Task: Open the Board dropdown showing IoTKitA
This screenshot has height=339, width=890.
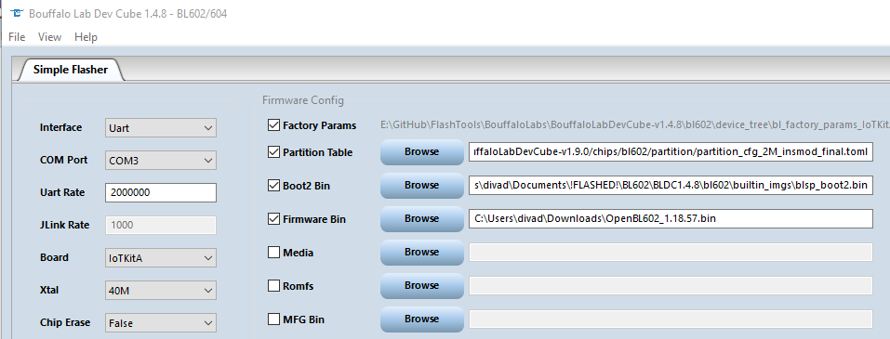Action: coord(161,258)
